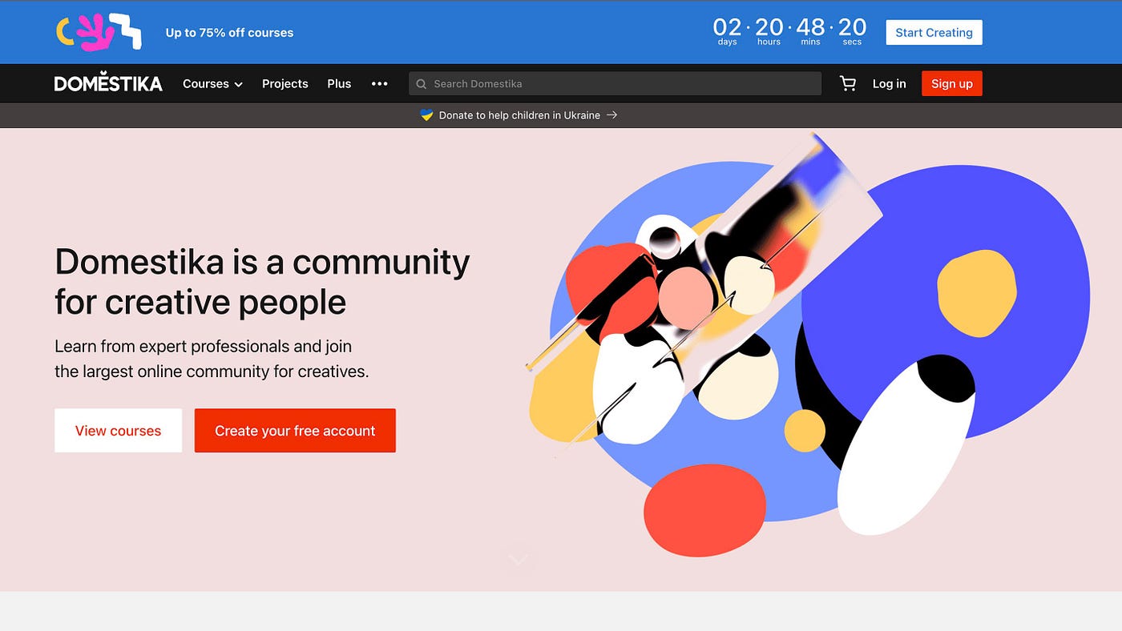The width and height of the screenshot is (1122, 631).
Task: Click Log in
Action: 890,83
